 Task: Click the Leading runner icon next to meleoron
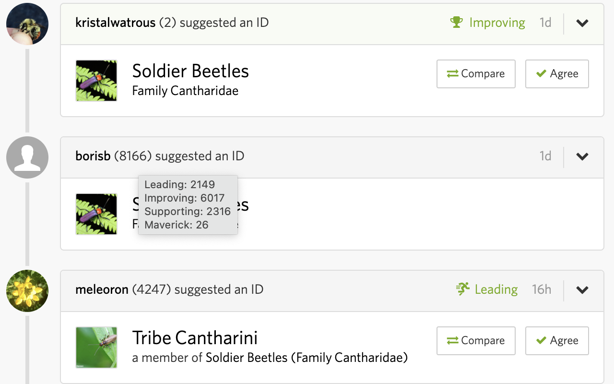pos(462,289)
